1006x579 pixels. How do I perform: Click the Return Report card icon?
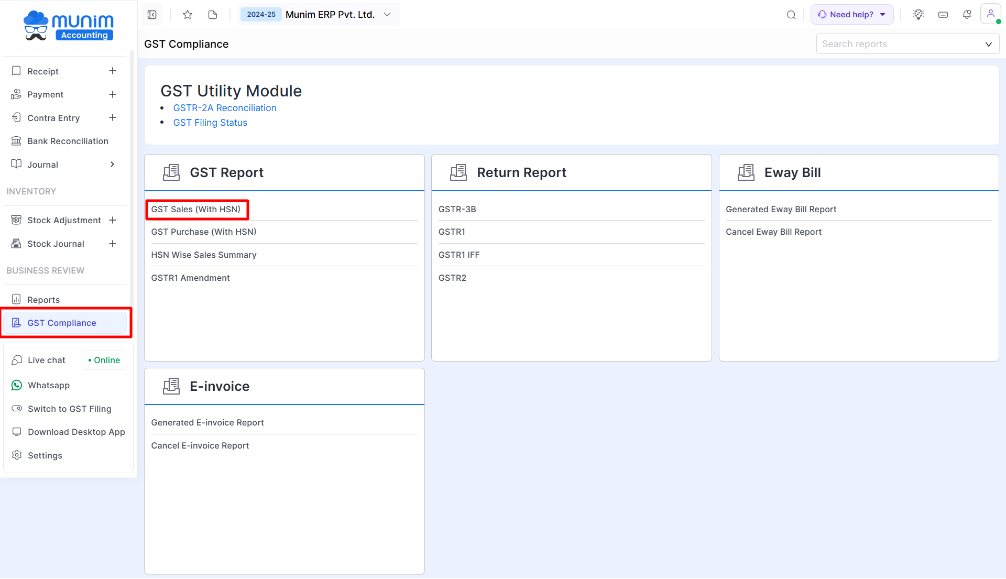[458, 172]
